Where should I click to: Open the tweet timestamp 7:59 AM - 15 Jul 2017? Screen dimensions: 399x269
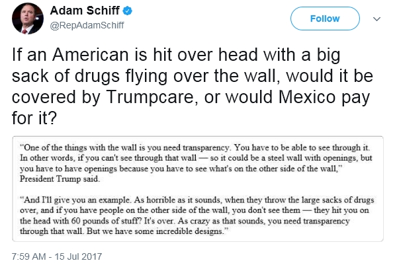[57, 256]
